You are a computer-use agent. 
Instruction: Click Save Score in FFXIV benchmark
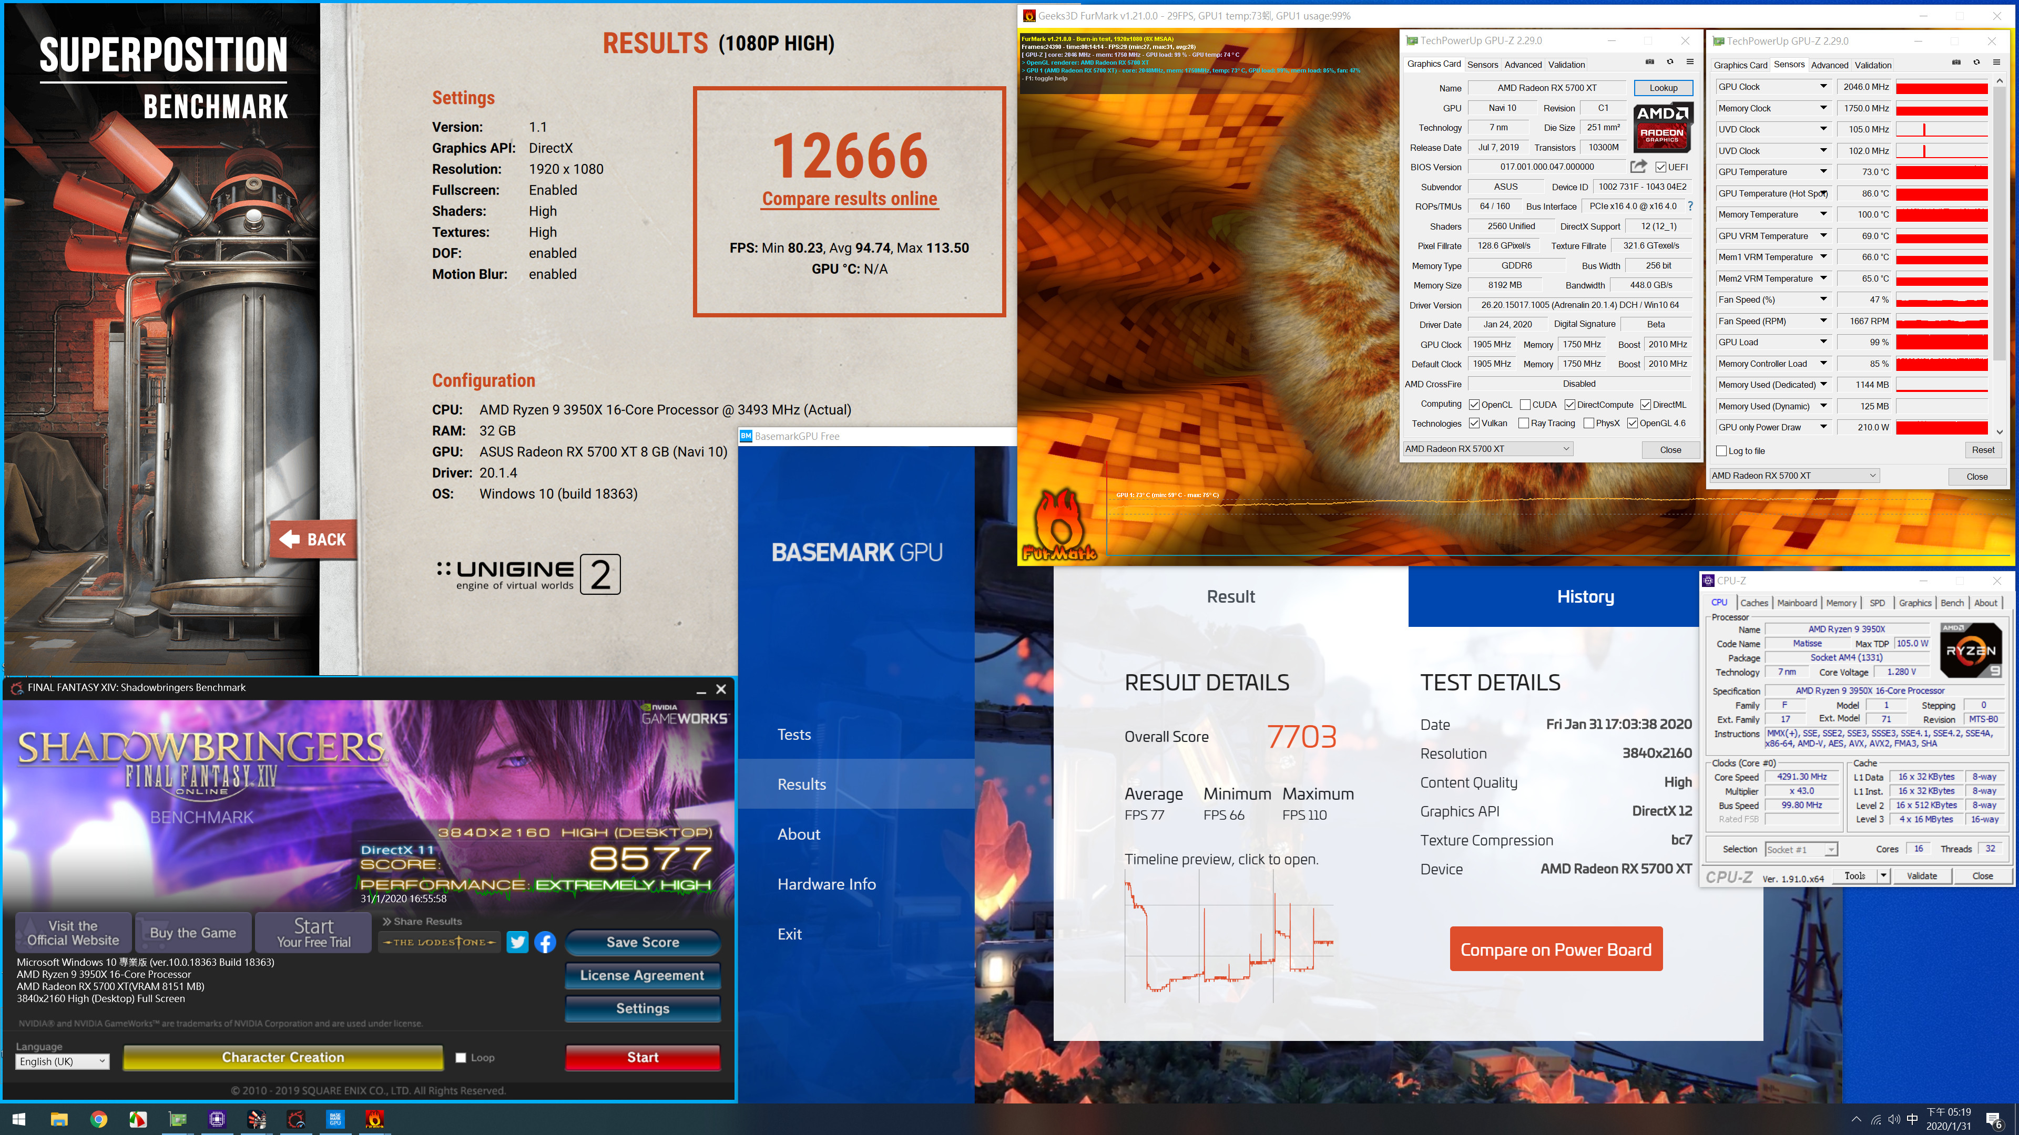coord(643,942)
